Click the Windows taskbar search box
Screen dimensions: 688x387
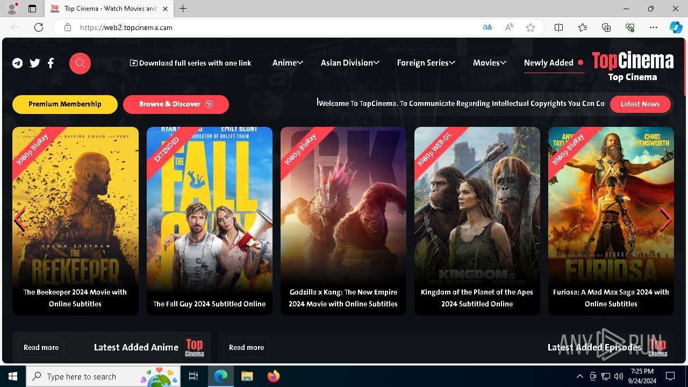click(x=104, y=376)
